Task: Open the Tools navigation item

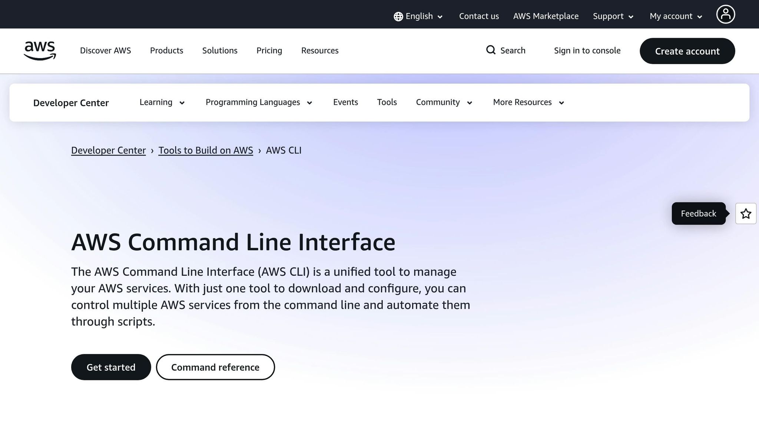Action: [x=387, y=102]
